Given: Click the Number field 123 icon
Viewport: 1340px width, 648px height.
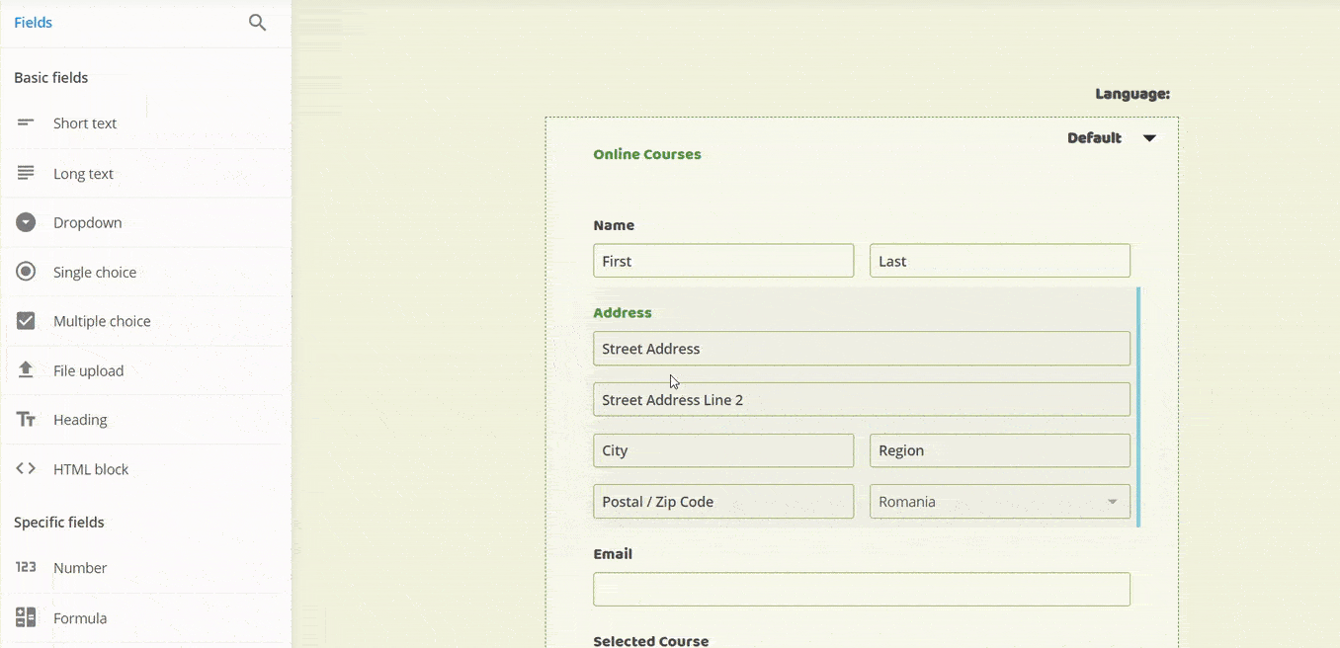Looking at the screenshot, I should point(26,567).
